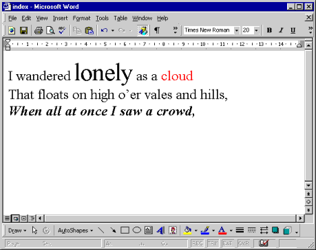Screen dimensions: 316x250
Task: Open the Insert menu
Action: [60, 18]
